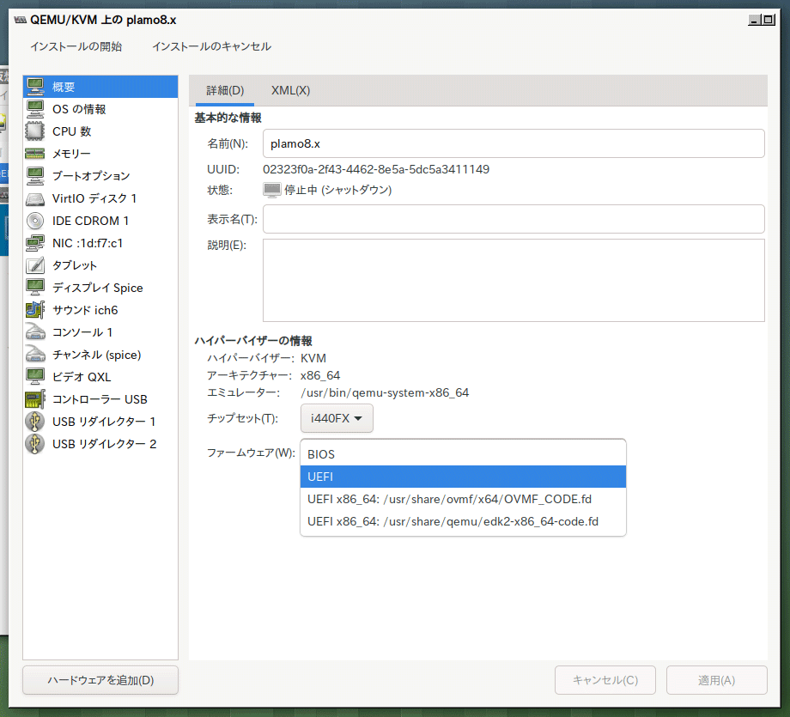
Task: Select the IDE CDROM 1 disc icon
Action: click(34, 221)
